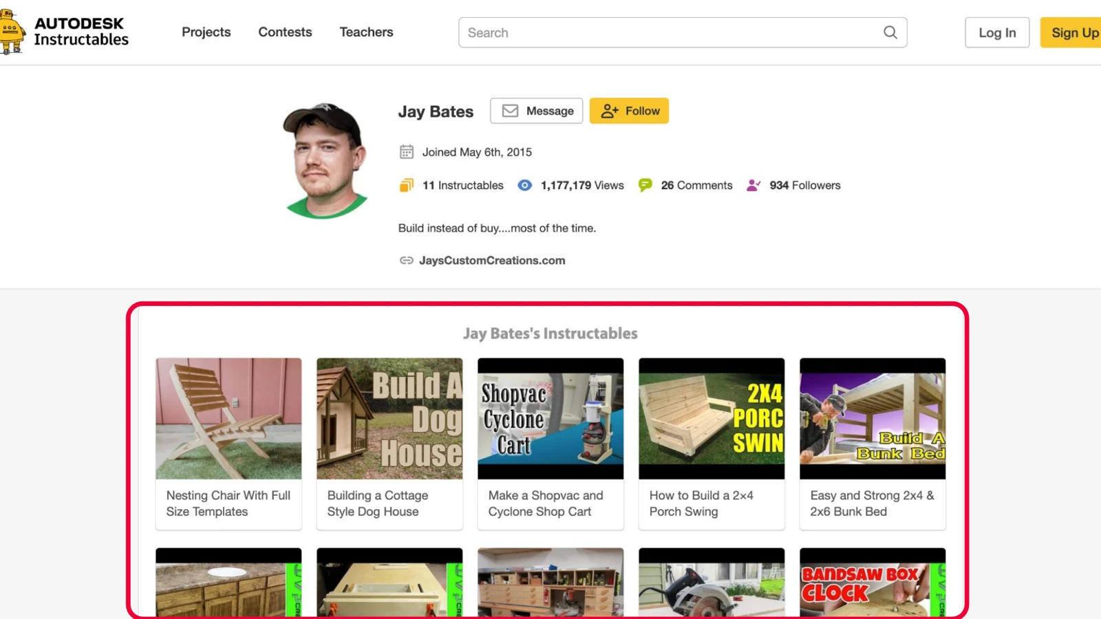This screenshot has height=619, width=1101.
Task: Open the Nesting Chair thumbnail image
Action: 228,418
